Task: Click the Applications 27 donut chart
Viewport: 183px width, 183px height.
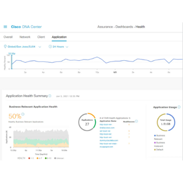Action: [87, 122]
